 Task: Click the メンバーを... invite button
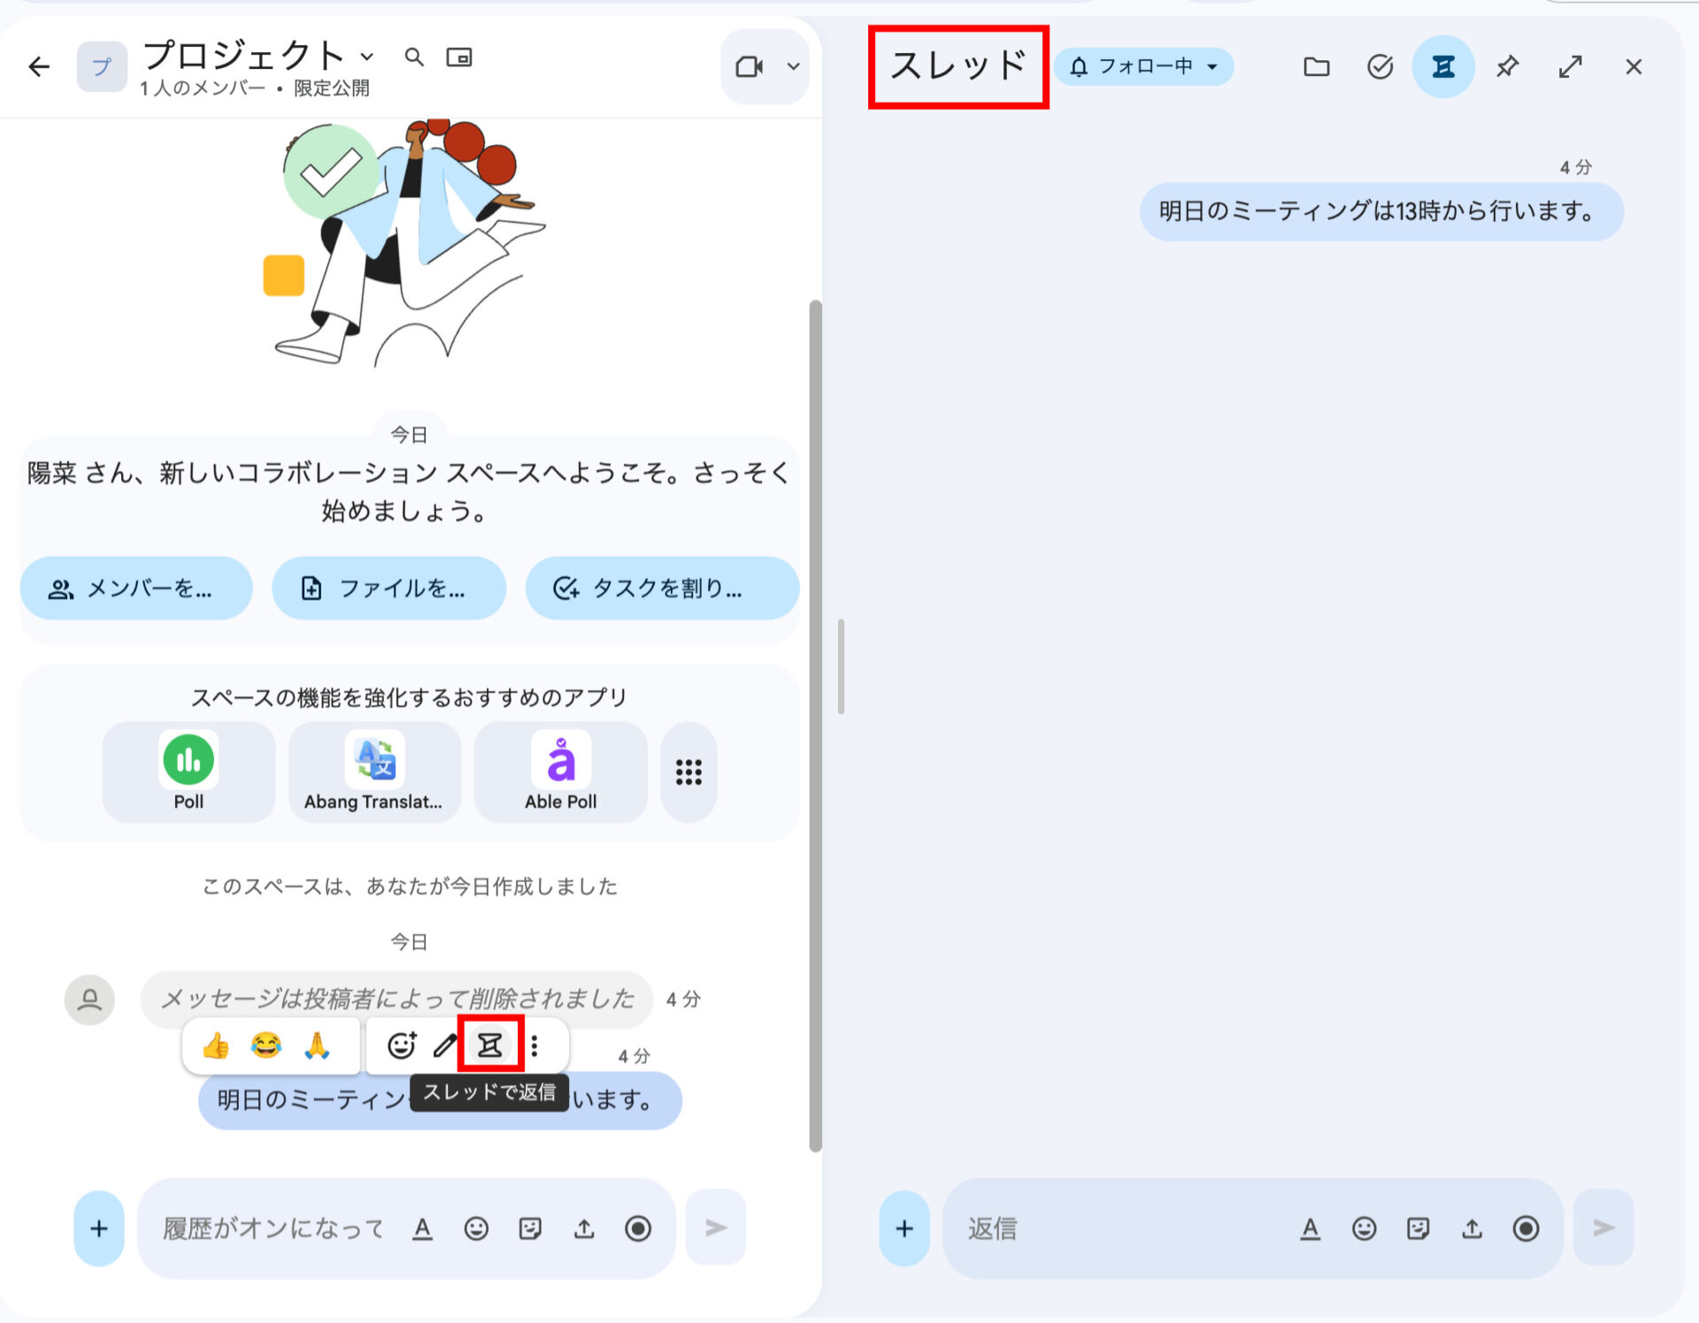[x=135, y=588]
